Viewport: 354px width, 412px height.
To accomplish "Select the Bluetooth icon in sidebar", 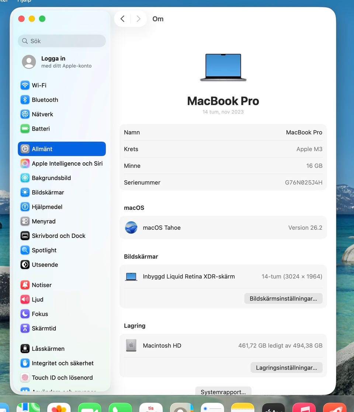I will pyautogui.click(x=25, y=100).
